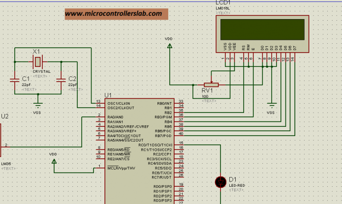Select the RV1 potentiometer symbol

pos(211,85)
